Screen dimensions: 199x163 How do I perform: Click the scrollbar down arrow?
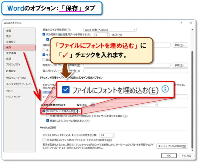(192, 150)
